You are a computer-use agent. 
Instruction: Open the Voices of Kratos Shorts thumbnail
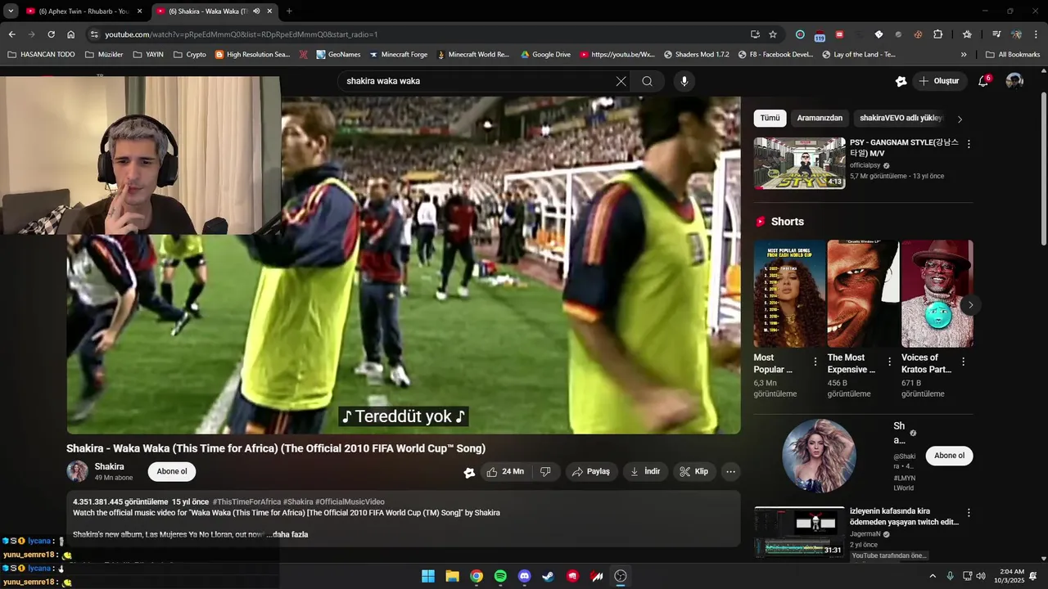point(937,294)
